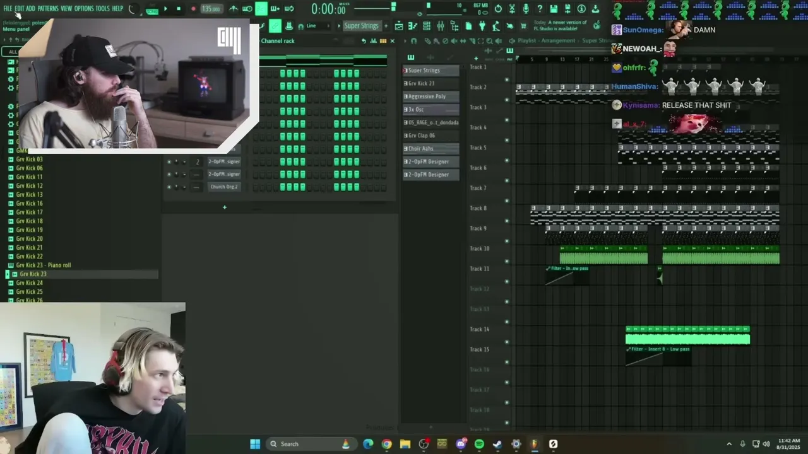
Task: Select Track 9 label in playlist
Action: [478, 228]
